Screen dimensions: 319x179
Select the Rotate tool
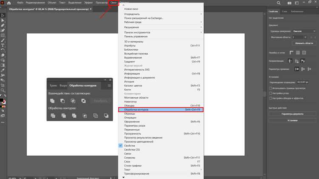point(3,50)
